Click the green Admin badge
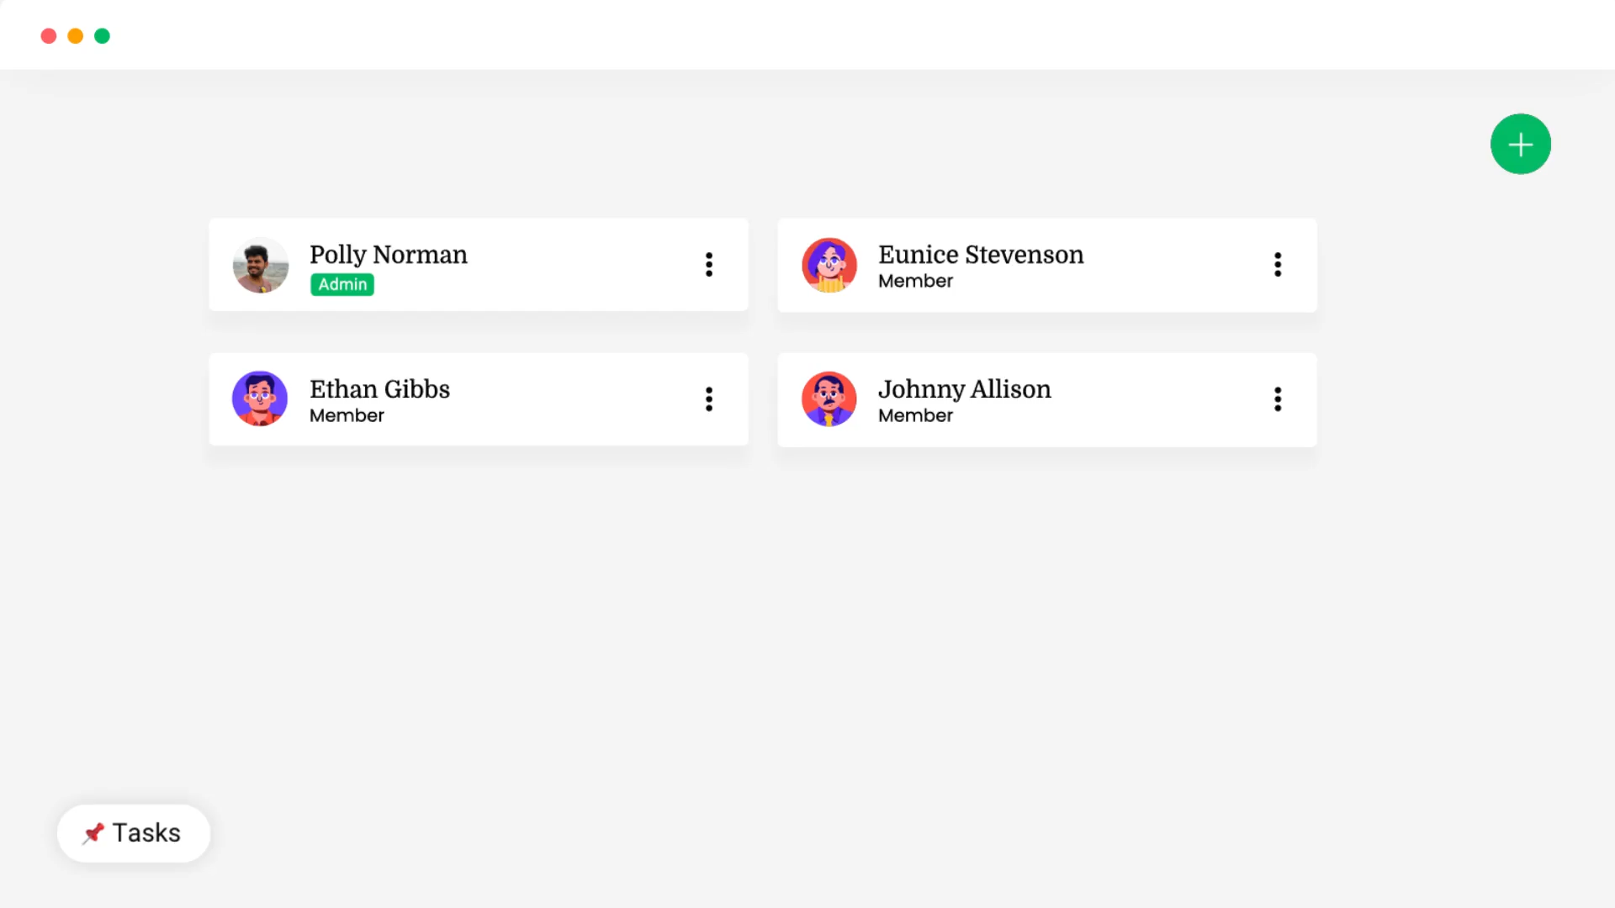 (x=342, y=285)
